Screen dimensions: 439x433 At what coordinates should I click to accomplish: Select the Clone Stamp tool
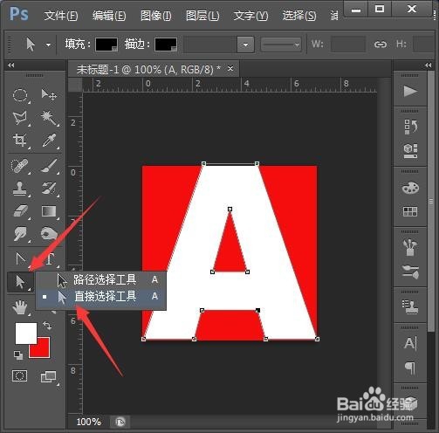click(x=20, y=189)
